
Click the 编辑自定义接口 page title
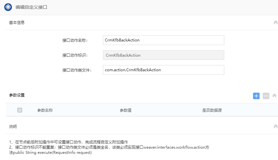pos(31,7)
